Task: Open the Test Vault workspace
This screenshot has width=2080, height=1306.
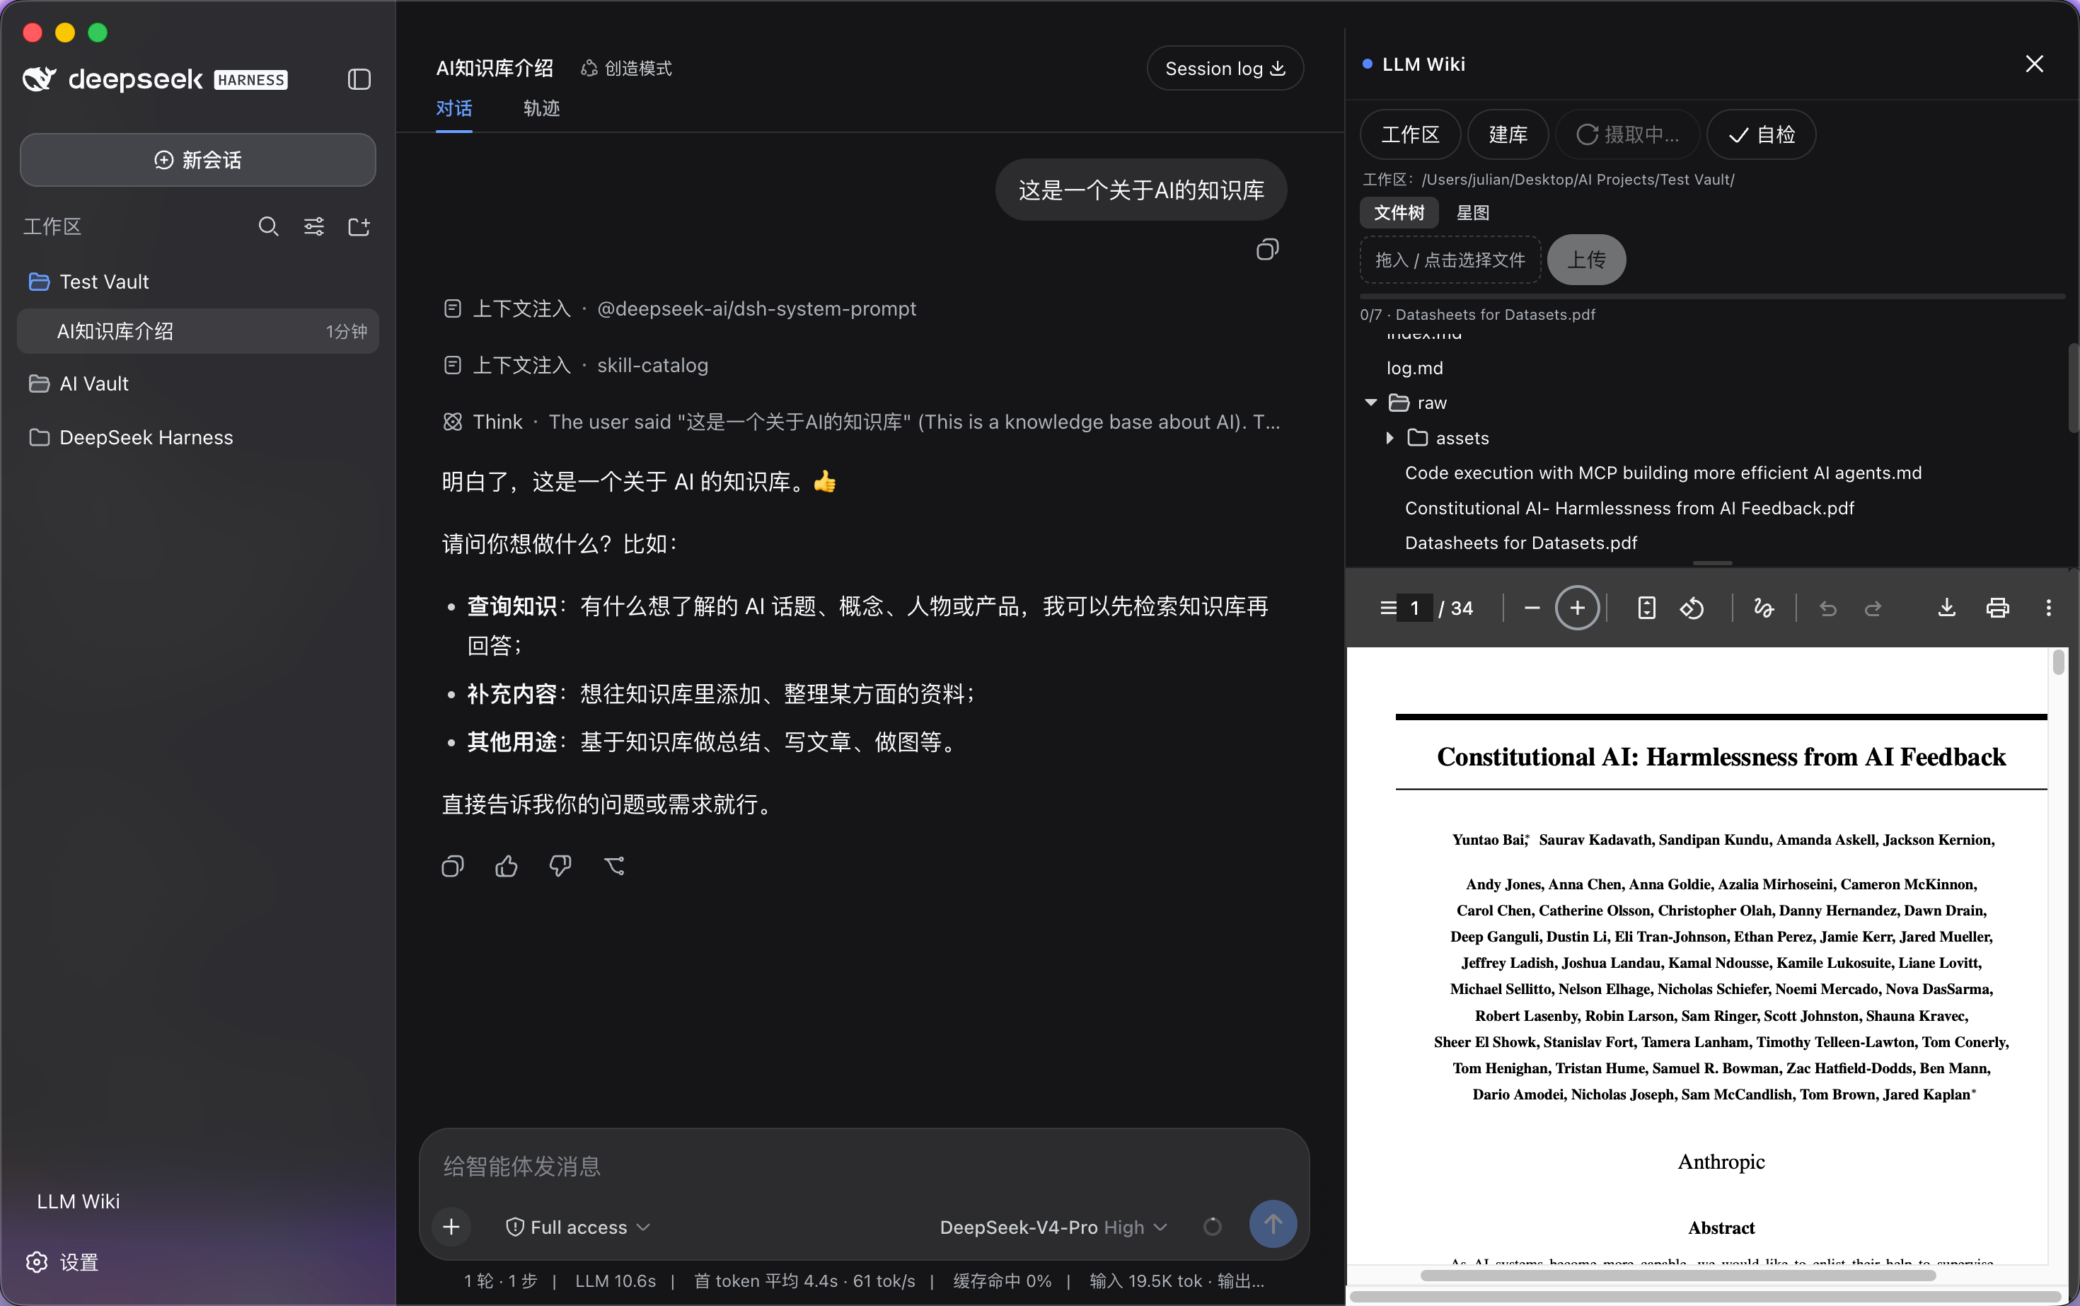Action: (x=198, y=282)
